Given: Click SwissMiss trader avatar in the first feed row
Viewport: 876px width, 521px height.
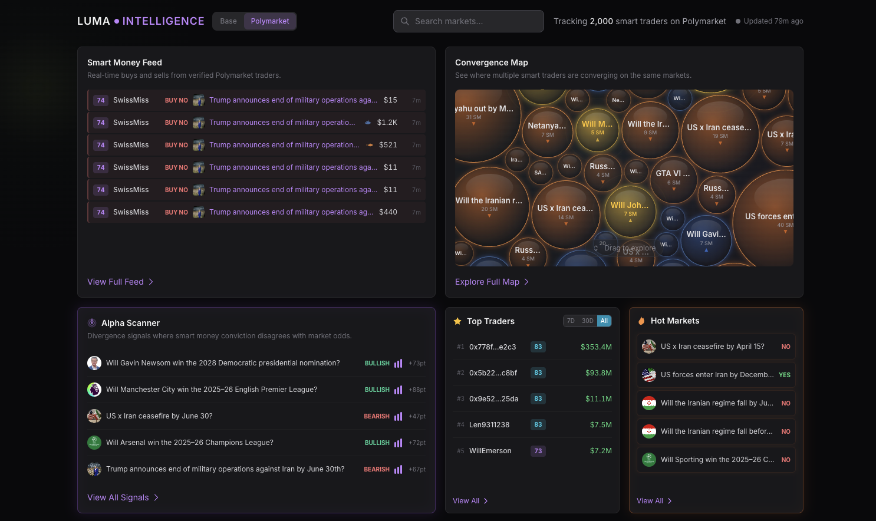Looking at the screenshot, I should [x=199, y=100].
